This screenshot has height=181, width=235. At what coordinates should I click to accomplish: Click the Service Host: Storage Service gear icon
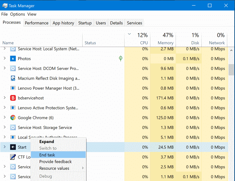coord(13,128)
